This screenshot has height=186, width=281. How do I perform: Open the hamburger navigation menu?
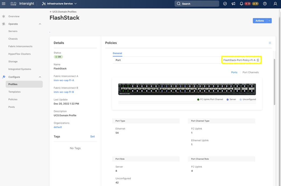click(3, 3)
